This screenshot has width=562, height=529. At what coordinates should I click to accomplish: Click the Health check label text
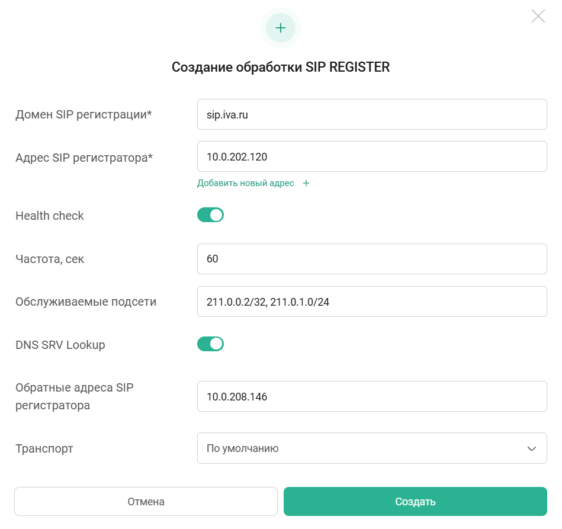pyautogui.click(x=50, y=216)
